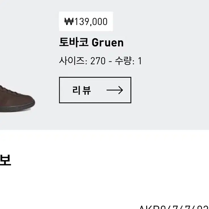The width and height of the screenshot is (209, 209).
Task: Click the 리뷰 label inside the outlined button
Action: [82, 90]
